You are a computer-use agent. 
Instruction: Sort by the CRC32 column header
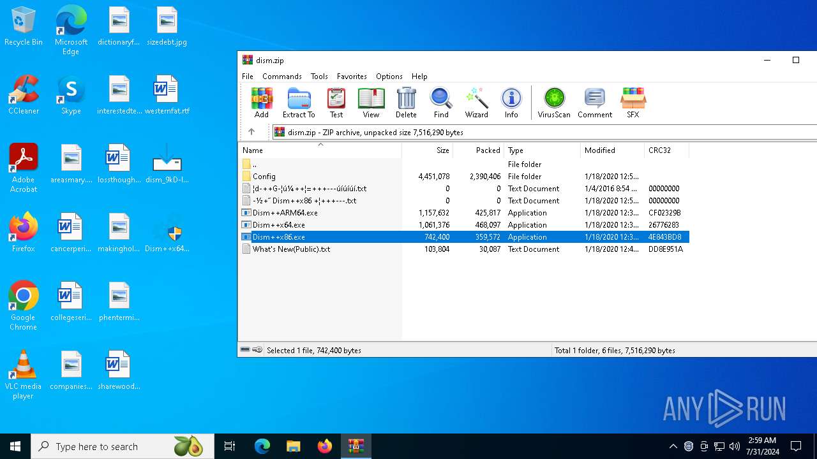point(667,150)
